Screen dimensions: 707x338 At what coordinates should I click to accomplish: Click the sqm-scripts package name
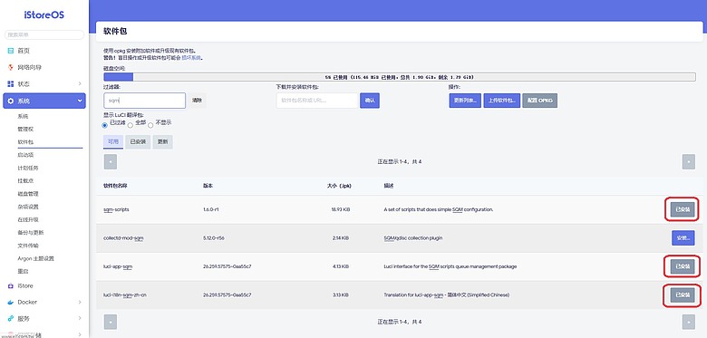(116, 209)
